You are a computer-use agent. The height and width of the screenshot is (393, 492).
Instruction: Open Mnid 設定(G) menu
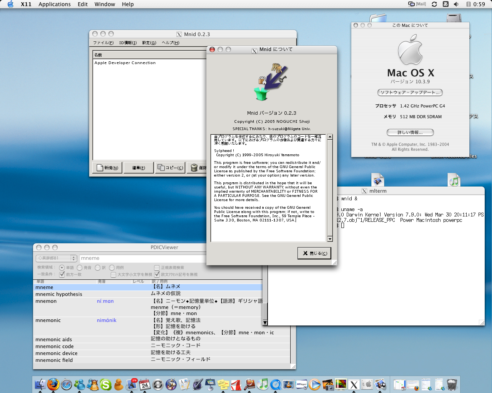149,43
